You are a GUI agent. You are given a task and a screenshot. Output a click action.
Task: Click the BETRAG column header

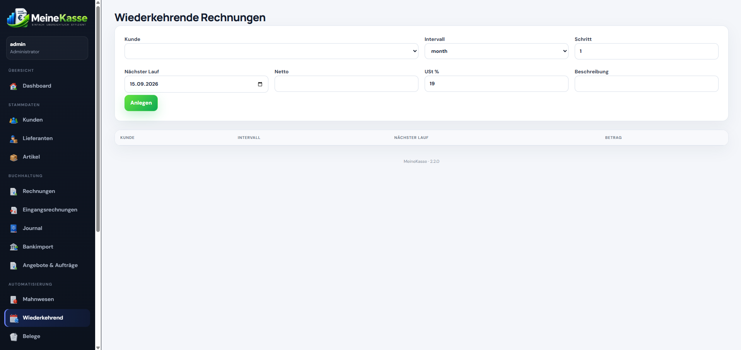(613, 138)
